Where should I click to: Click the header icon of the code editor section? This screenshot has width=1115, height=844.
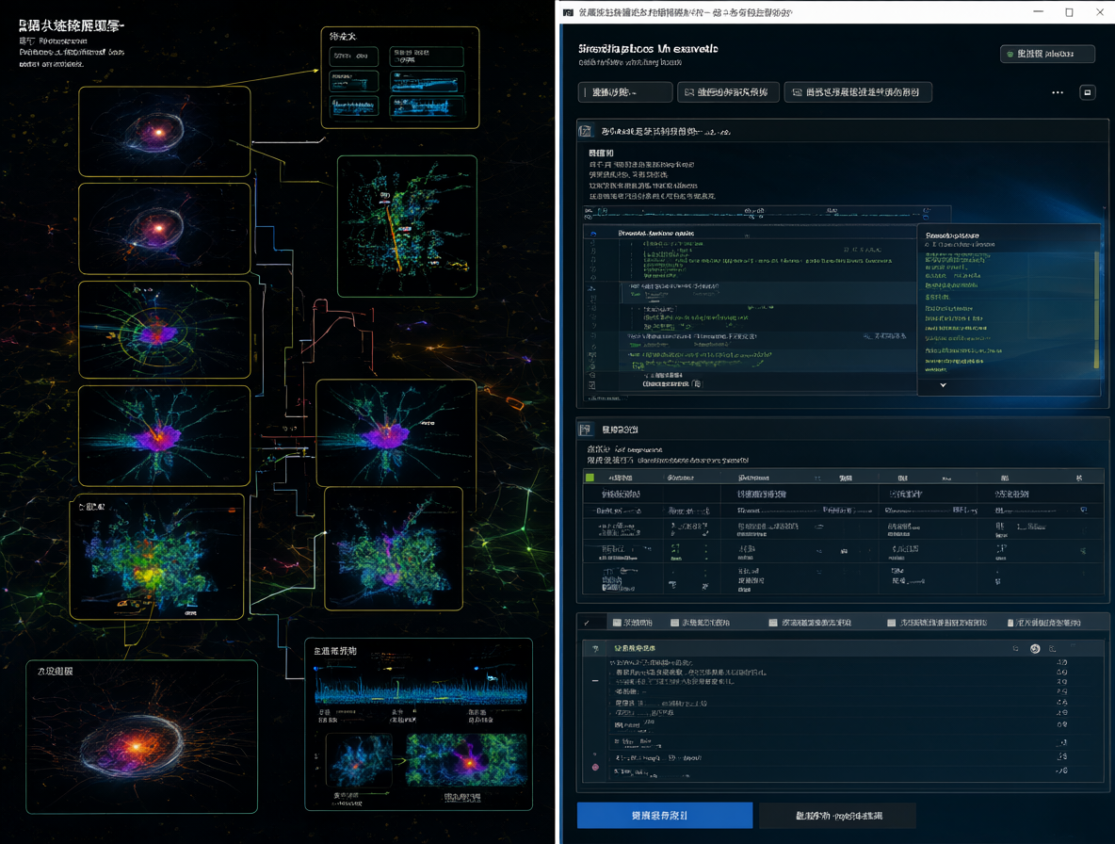coord(585,131)
